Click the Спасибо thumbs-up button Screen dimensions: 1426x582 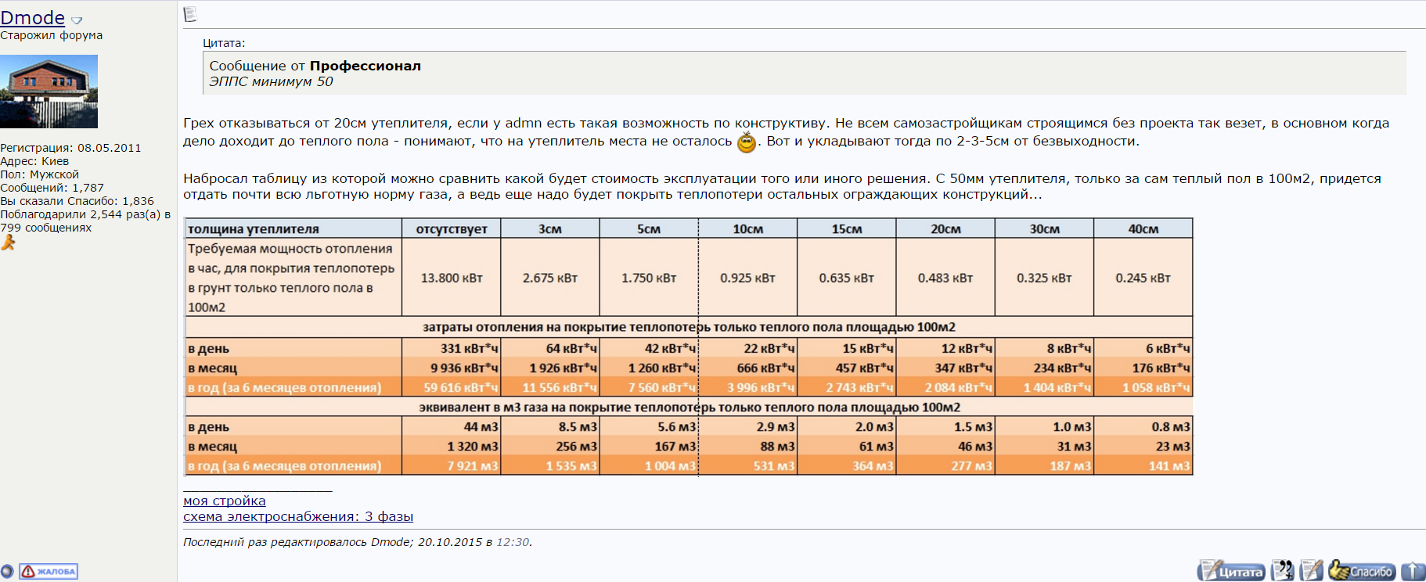[x=1361, y=571]
